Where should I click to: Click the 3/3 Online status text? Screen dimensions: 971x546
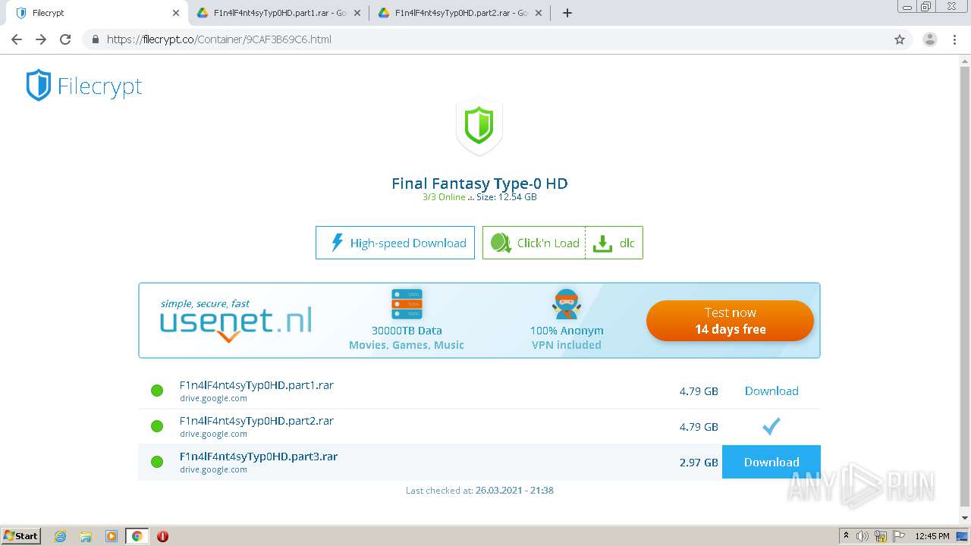[x=444, y=197]
